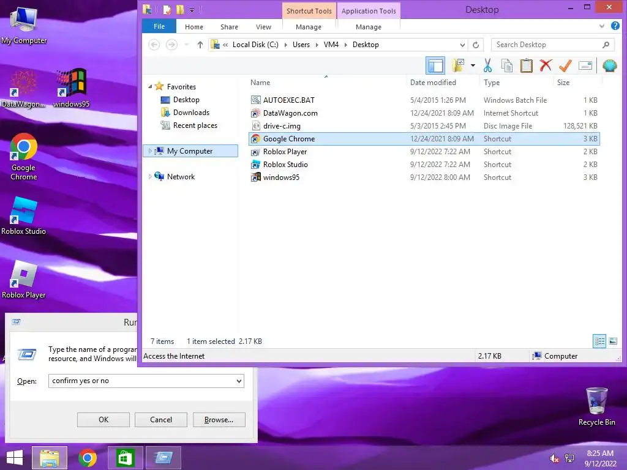Select the Roblox Studio shortcut row
Screen dimensions: 627x470
(x=424, y=164)
